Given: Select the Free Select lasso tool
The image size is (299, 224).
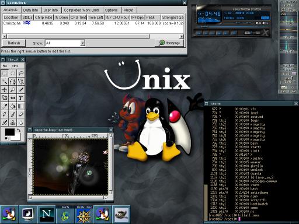Looking at the screenshot, I should tap(21, 73).
